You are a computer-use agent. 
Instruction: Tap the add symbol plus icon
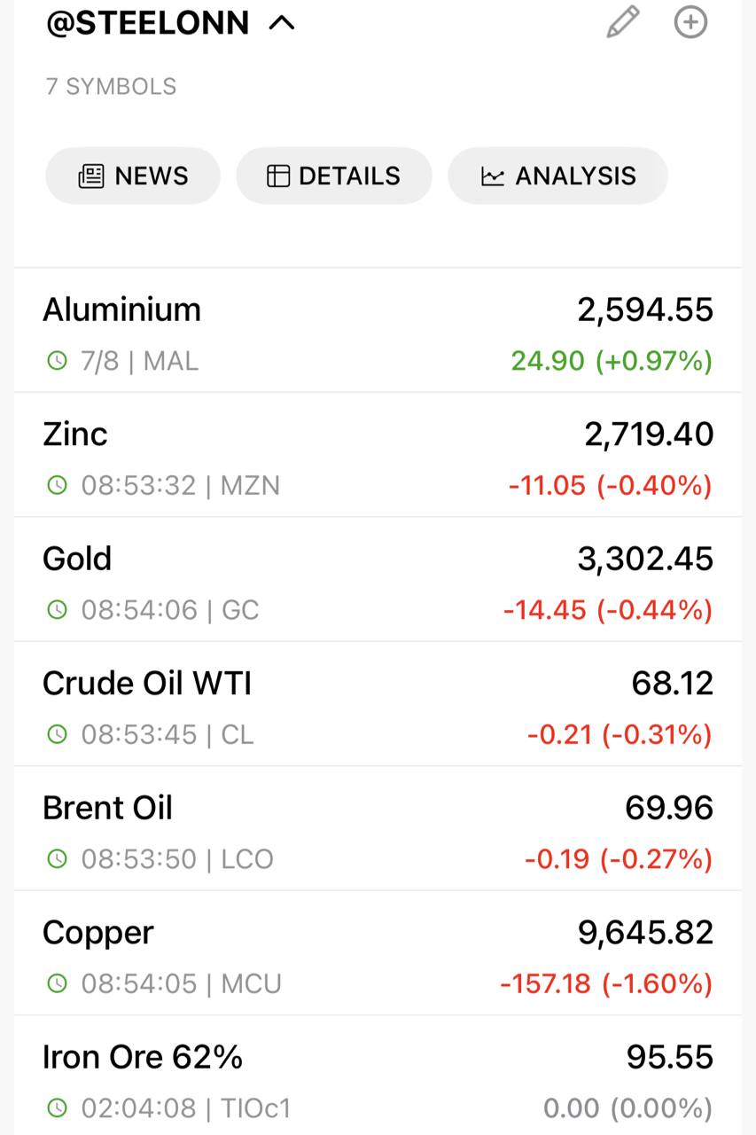click(x=690, y=22)
